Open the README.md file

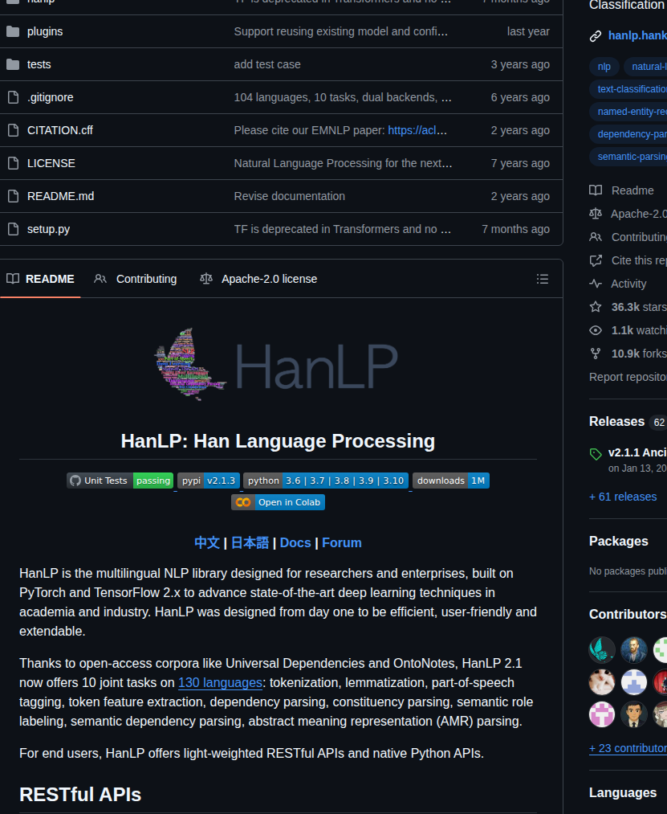pyautogui.click(x=61, y=196)
